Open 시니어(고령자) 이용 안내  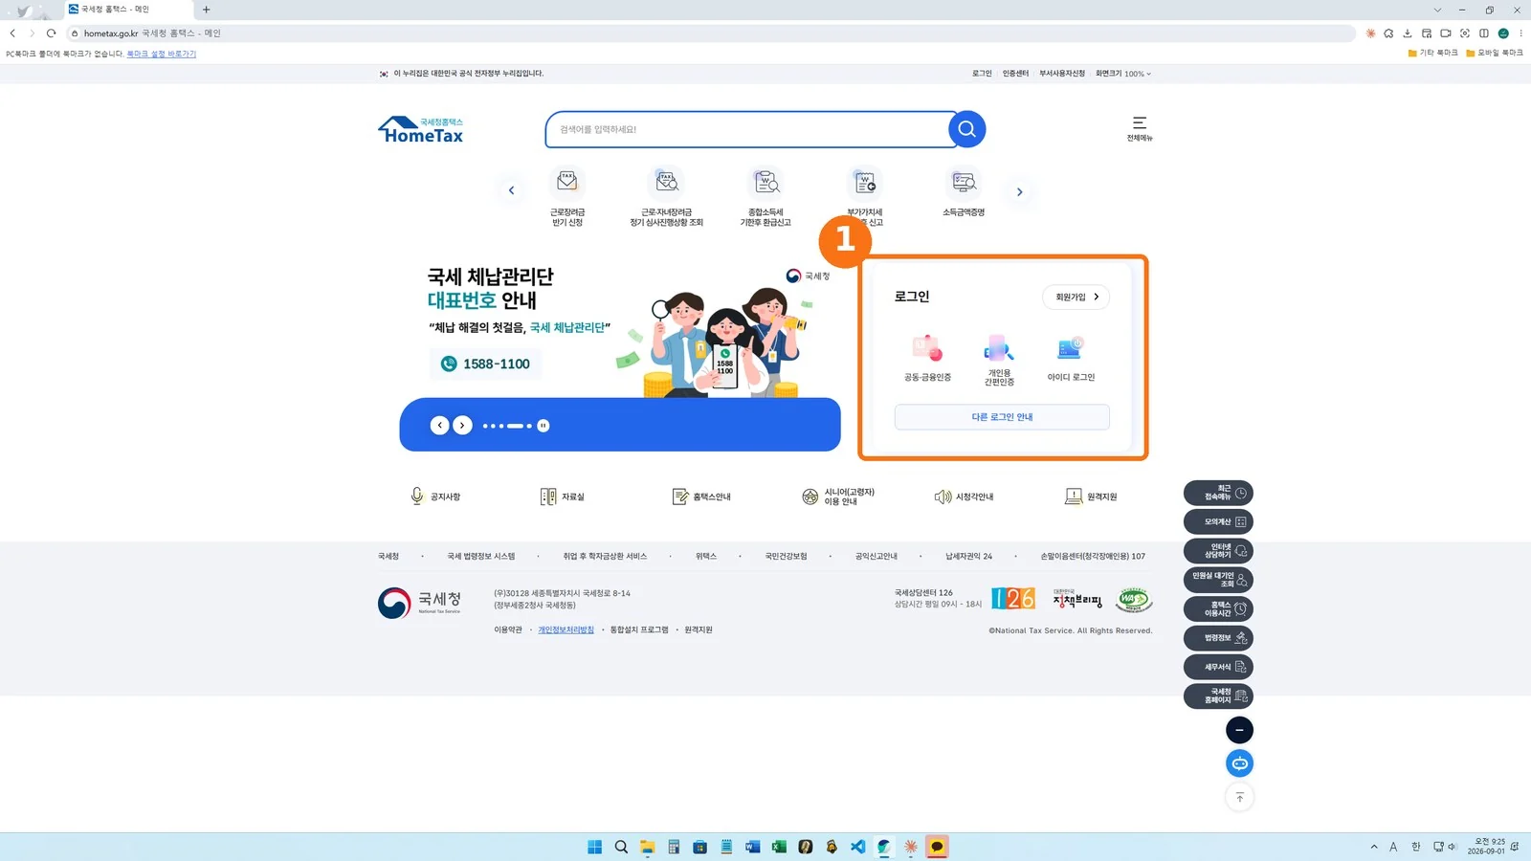point(838,497)
